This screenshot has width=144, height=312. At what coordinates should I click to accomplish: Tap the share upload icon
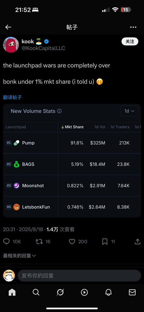point(138,242)
